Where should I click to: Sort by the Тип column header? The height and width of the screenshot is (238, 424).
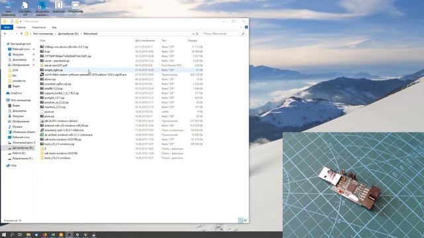[x=164, y=40]
